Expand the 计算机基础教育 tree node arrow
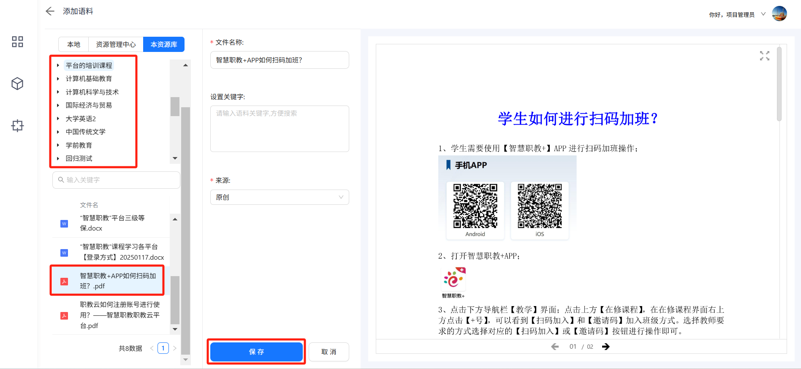Viewport: 801px width, 369px height. 58,79
